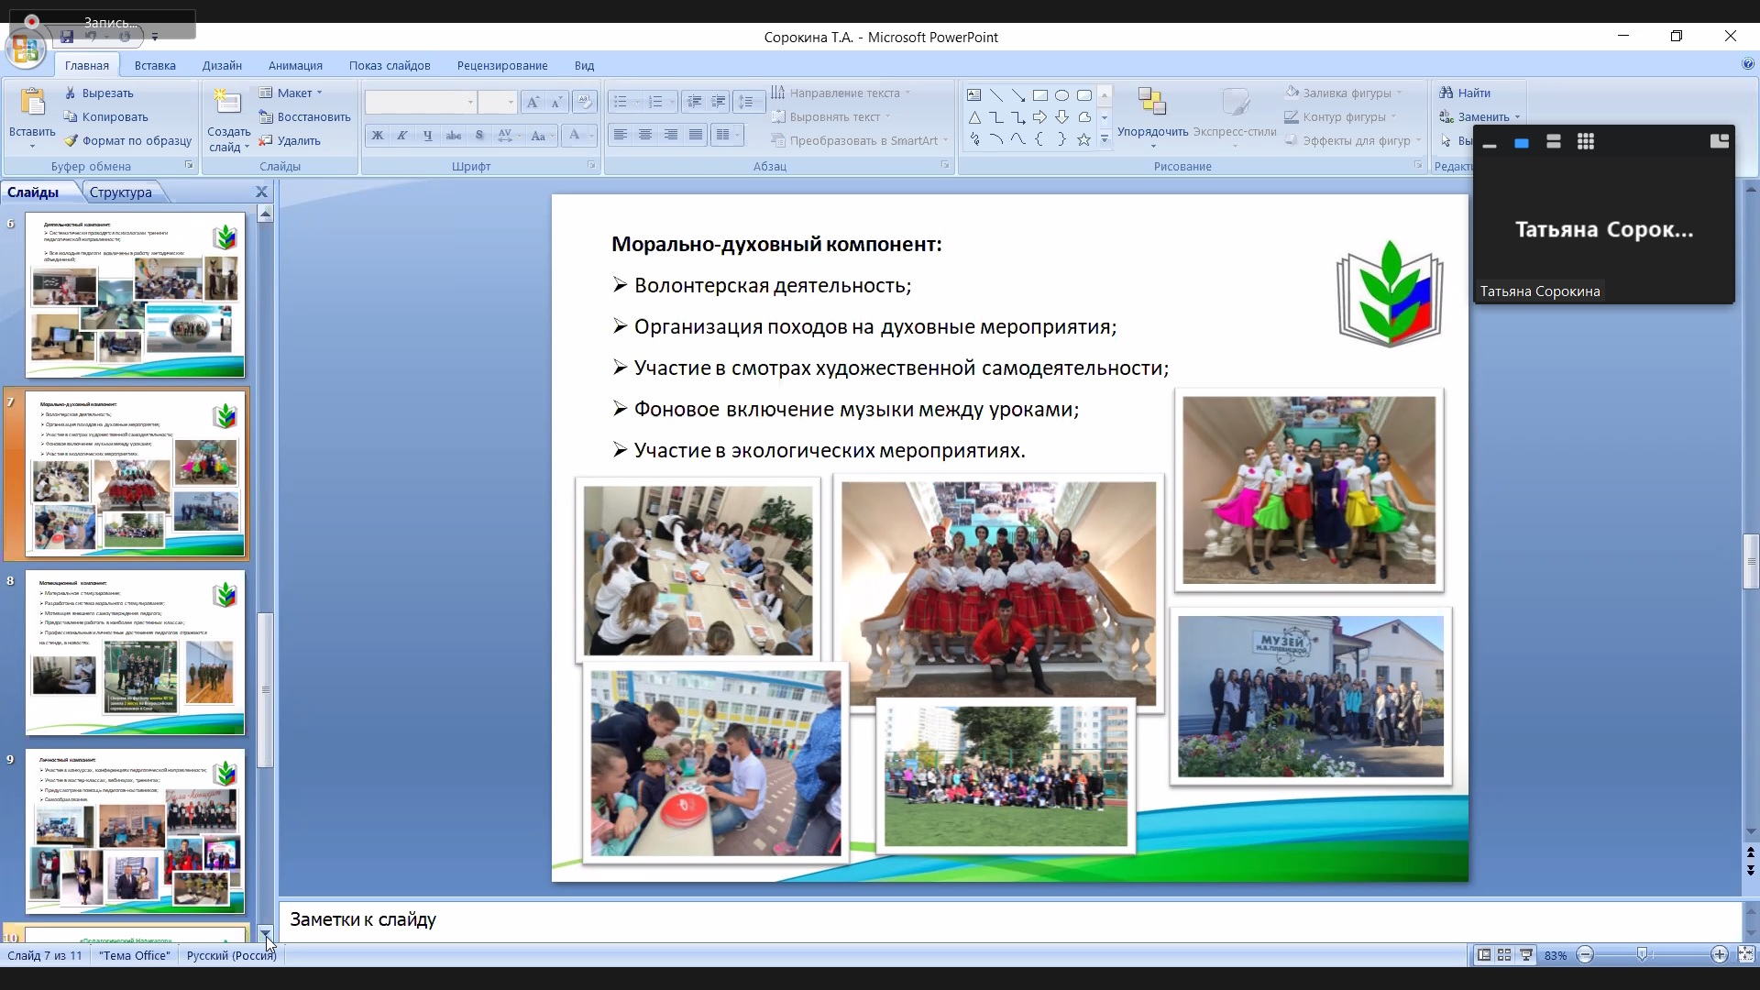This screenshot has width=1760, height=990.
Task: Open the font name combo box
Action: pos(421,102)
